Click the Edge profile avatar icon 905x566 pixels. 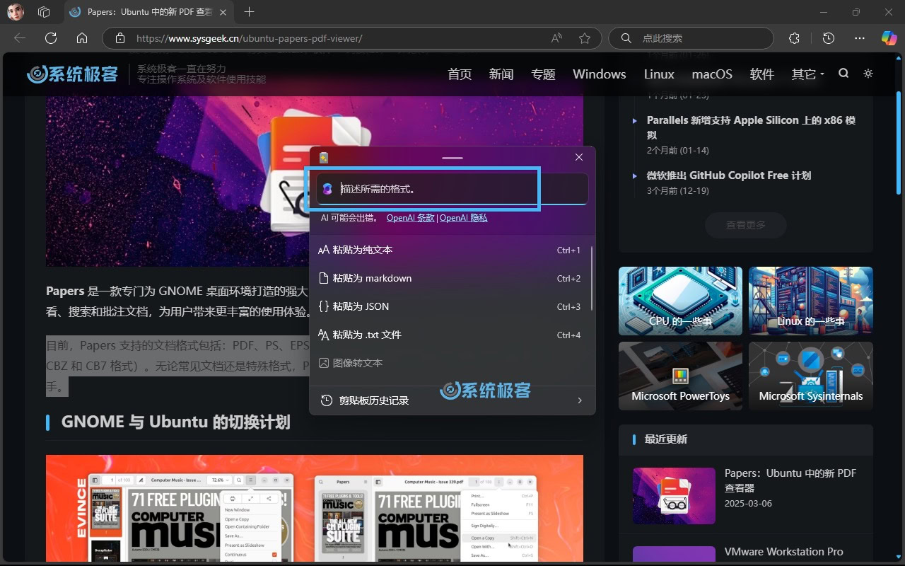tap(16, 12)
